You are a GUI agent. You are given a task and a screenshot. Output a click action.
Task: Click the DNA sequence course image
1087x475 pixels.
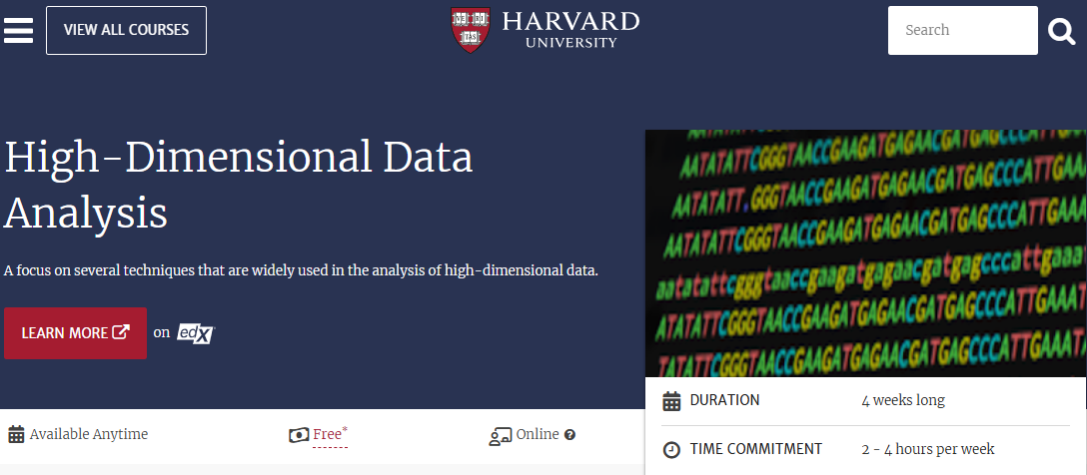865,253
